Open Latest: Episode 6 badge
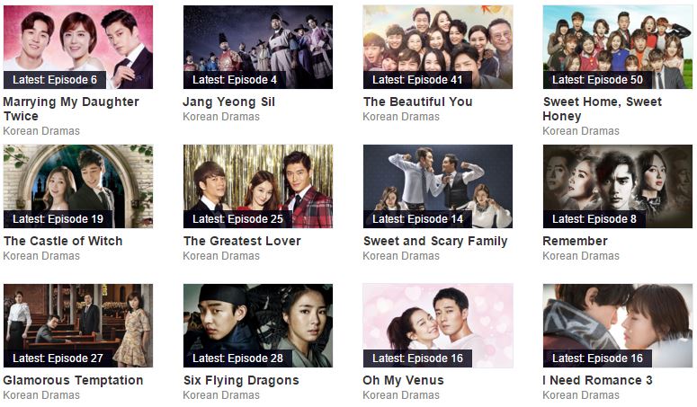The height and width of the screenshot is (407, 697). tap(55, 80)
